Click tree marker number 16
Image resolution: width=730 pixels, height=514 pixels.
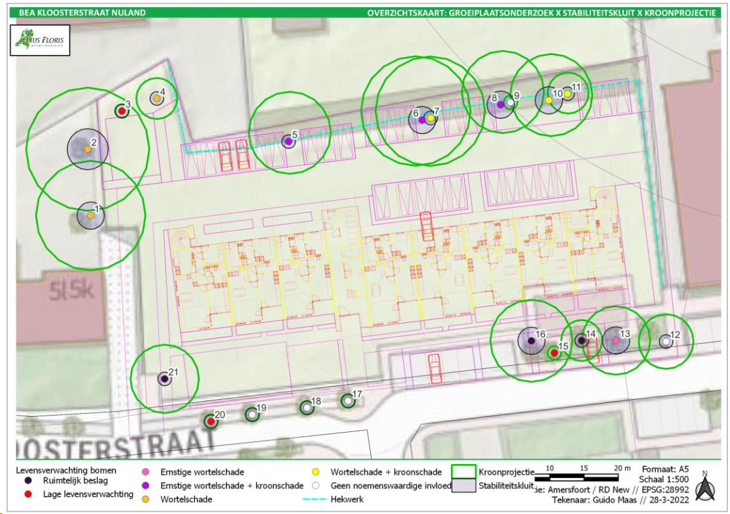(531, 341)
